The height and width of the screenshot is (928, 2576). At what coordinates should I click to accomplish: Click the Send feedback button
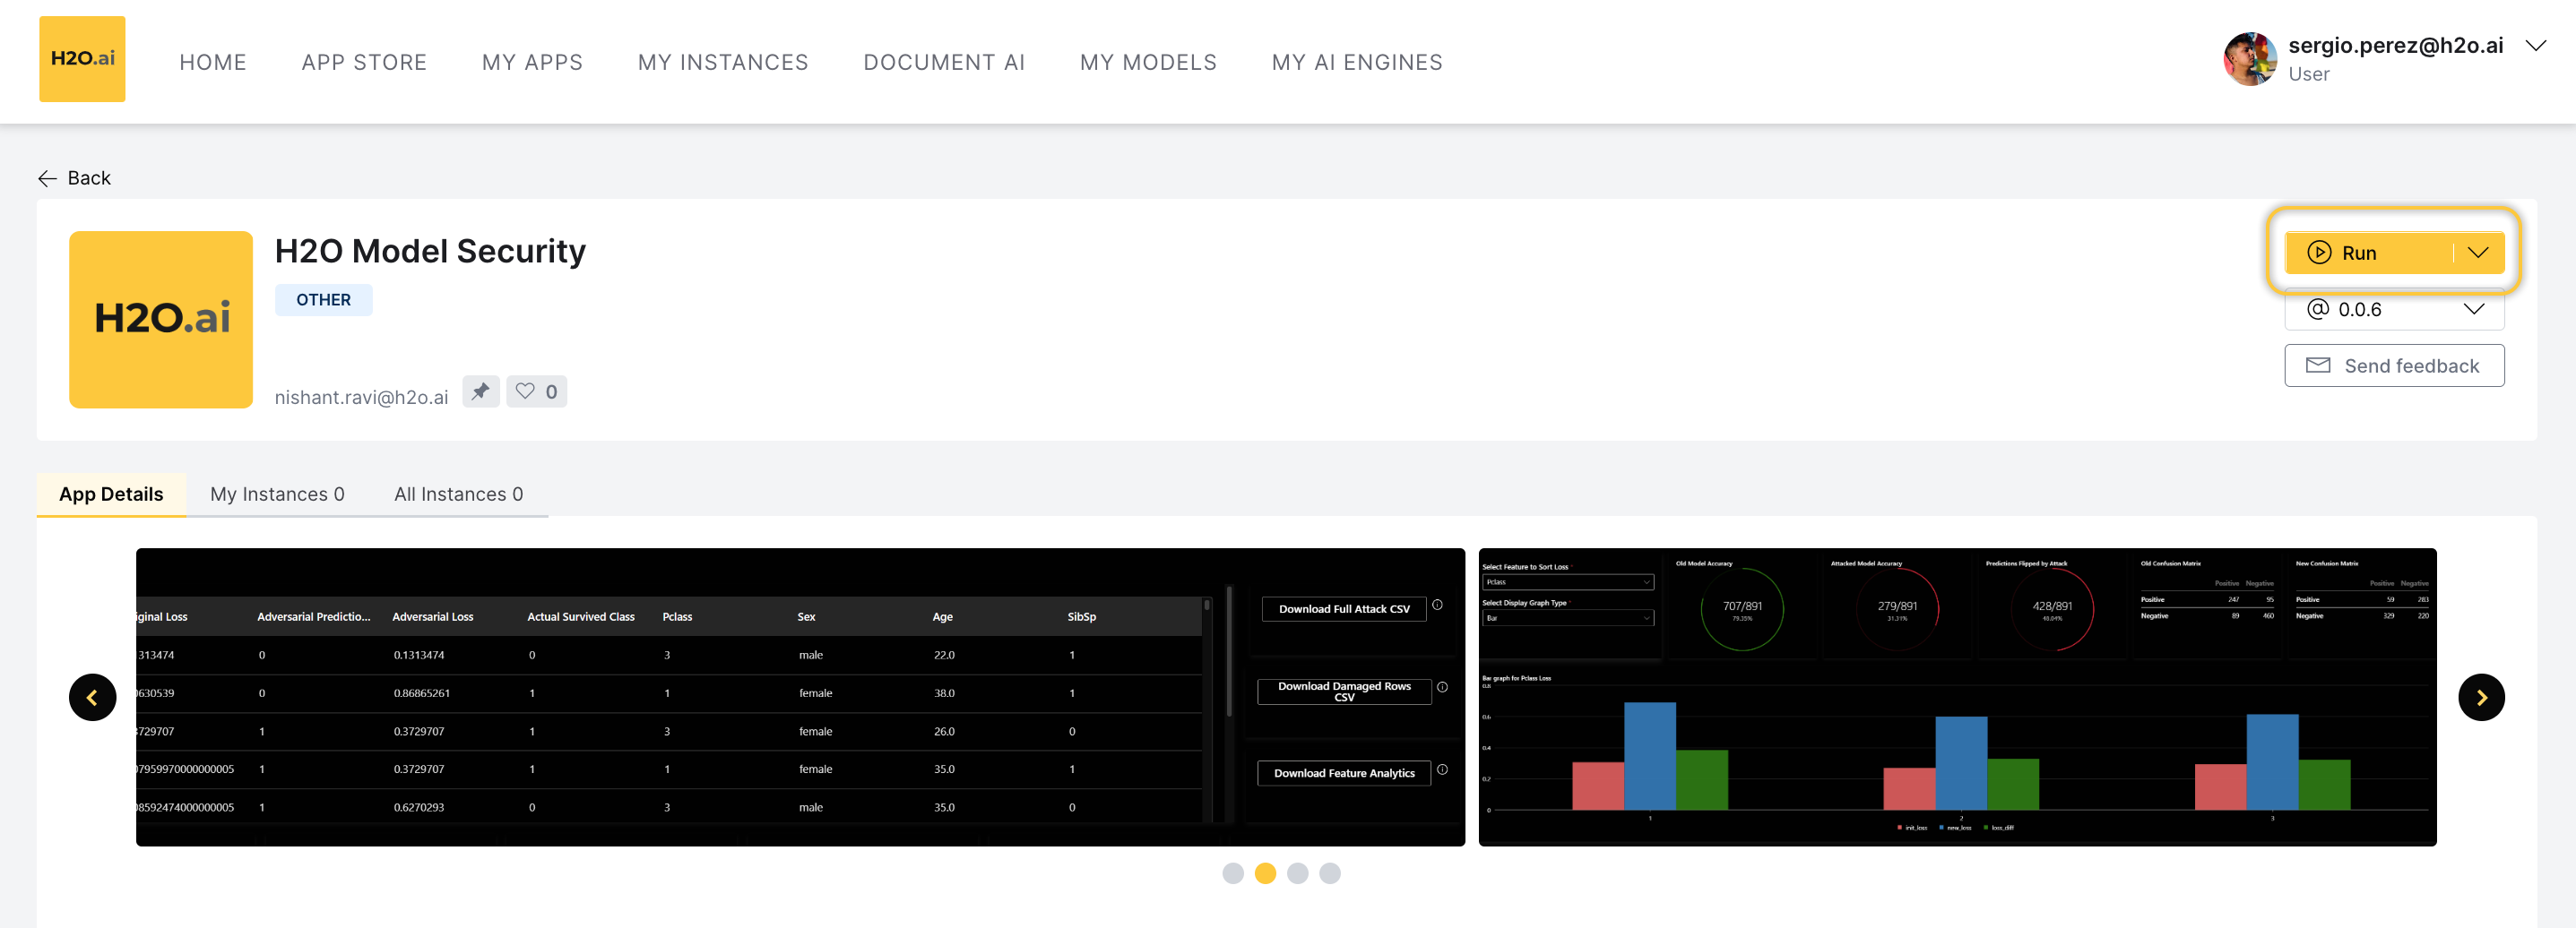point(2393,365)
